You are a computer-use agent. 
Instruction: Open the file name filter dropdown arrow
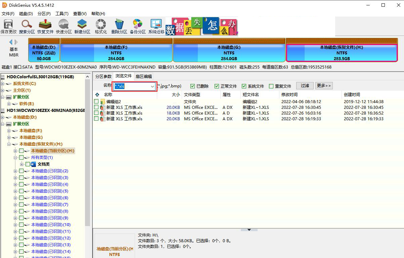coord(152,86)
